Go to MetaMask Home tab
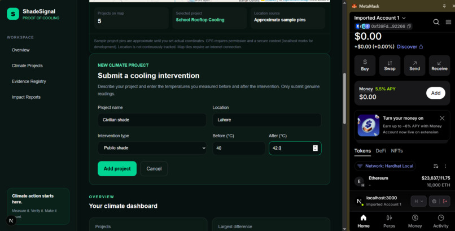The width and height of the screenshot is (455, 231). click(364, 221)
